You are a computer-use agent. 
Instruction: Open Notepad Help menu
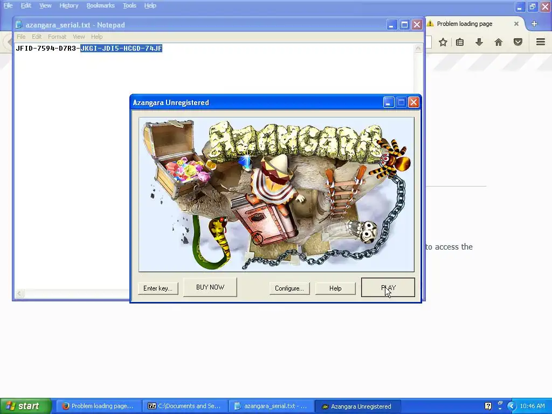click(x=97, y=37)
